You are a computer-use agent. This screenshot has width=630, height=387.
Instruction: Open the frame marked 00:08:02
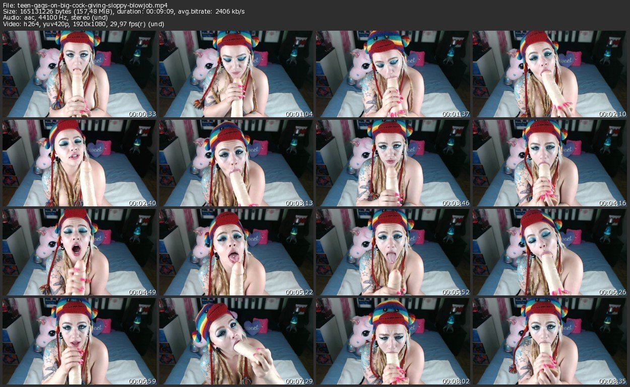point(393,341)
